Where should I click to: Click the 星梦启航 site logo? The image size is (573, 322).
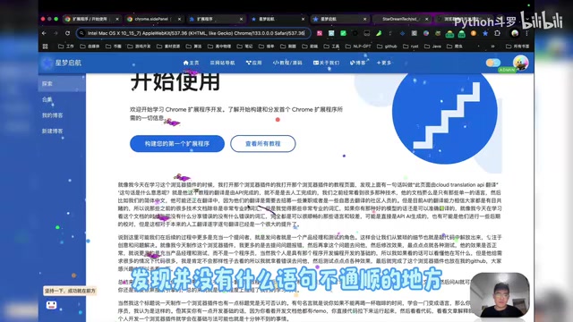click(62, 63)
